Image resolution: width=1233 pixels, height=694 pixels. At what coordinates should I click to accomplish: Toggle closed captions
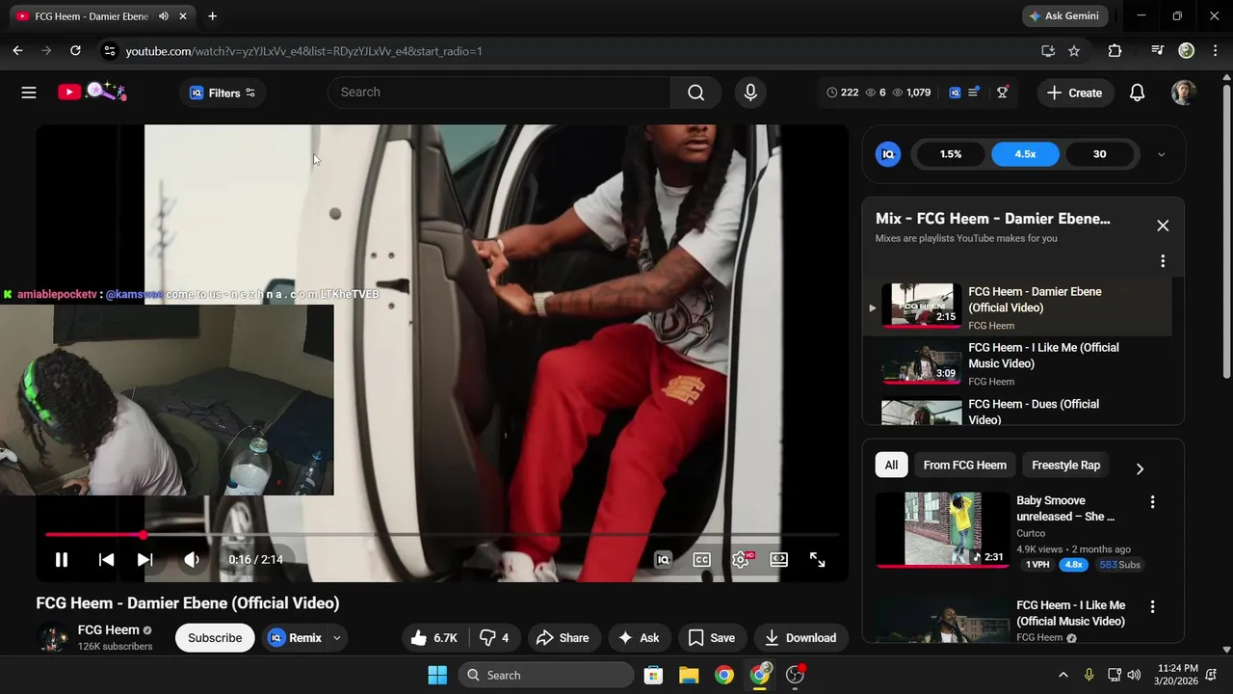pos(702,560)
